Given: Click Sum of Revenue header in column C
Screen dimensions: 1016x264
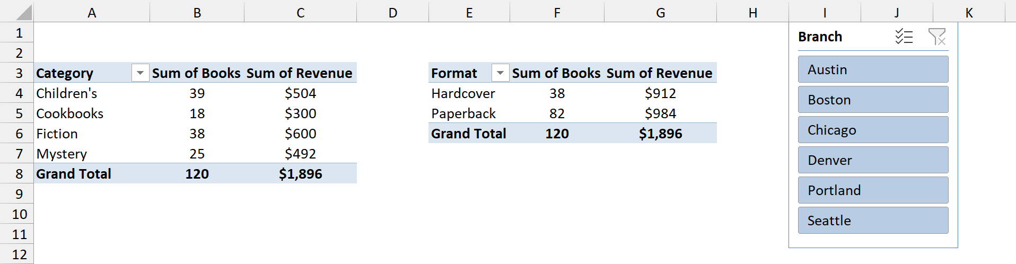Looking at the screenshot, I should pyautogui.click(x=301, y=73).
